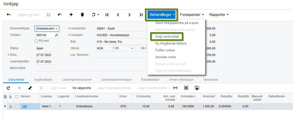Switch to the Avgiftsdetaljer tab
The image size is (293, 122).
click(43, 80)
